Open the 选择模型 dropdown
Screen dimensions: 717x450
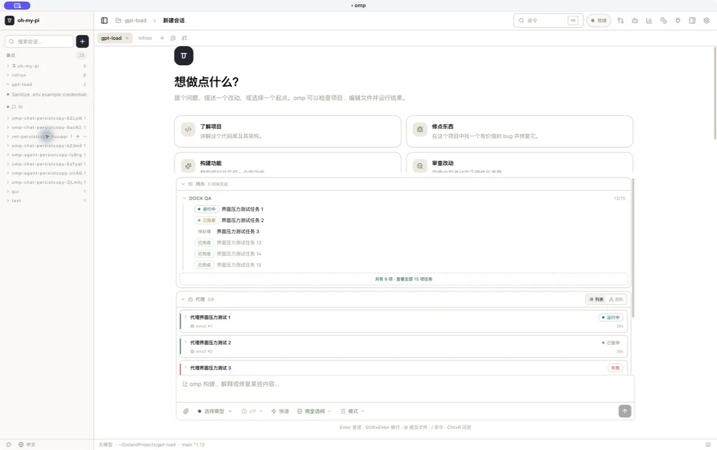214,411
